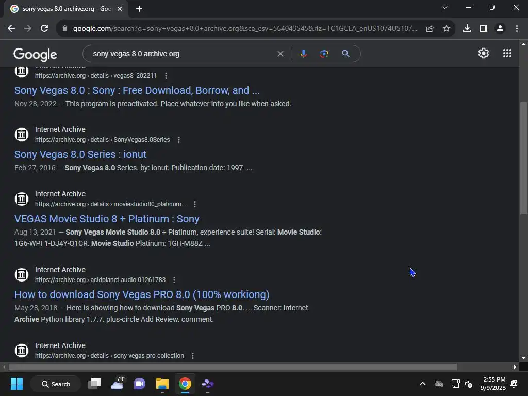Click the Google logo

35,54
